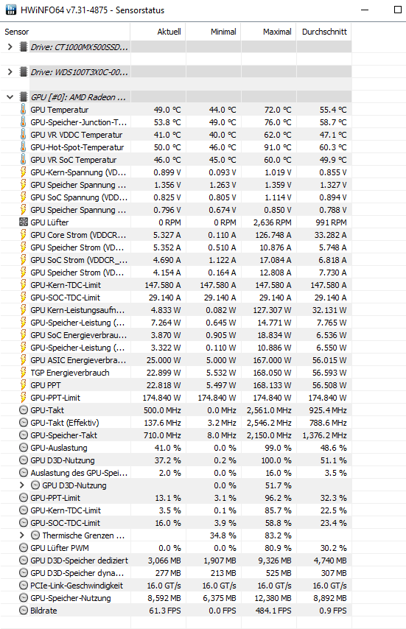Select the GPU Temperatur row label

tap(60, 110)
